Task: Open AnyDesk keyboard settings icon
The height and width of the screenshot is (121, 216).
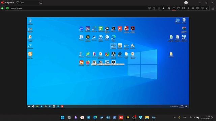Action: [193, 8]
